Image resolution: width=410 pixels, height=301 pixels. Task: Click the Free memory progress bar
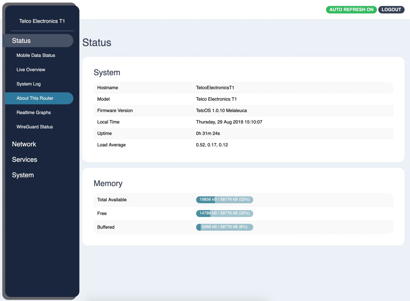(224, 213)
